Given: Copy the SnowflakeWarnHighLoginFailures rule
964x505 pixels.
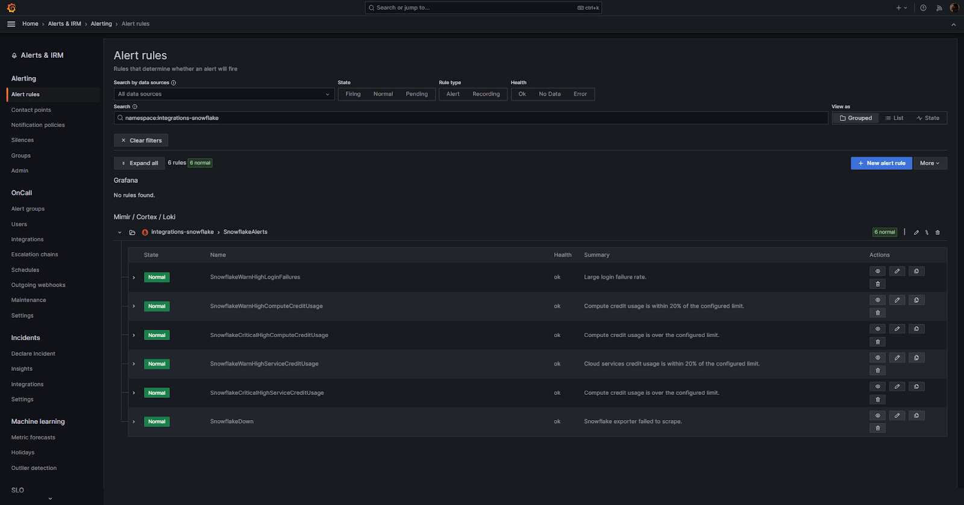Looking at the screenshot, I should [916, 271].
